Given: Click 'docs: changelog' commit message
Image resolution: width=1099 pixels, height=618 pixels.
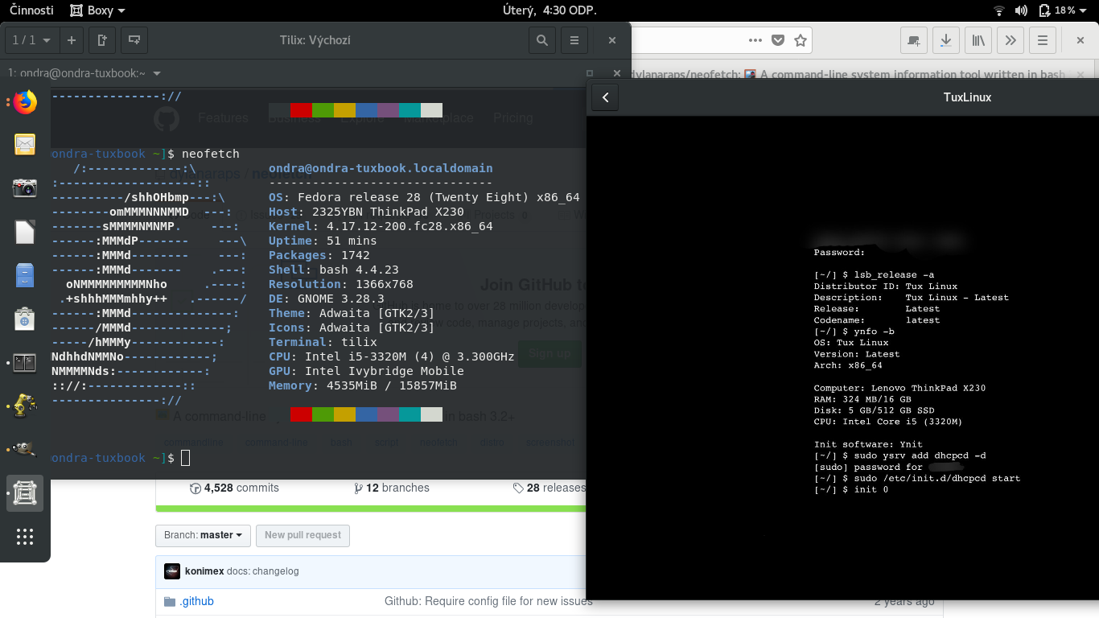Looking at the screenshot, I should 263,571.
